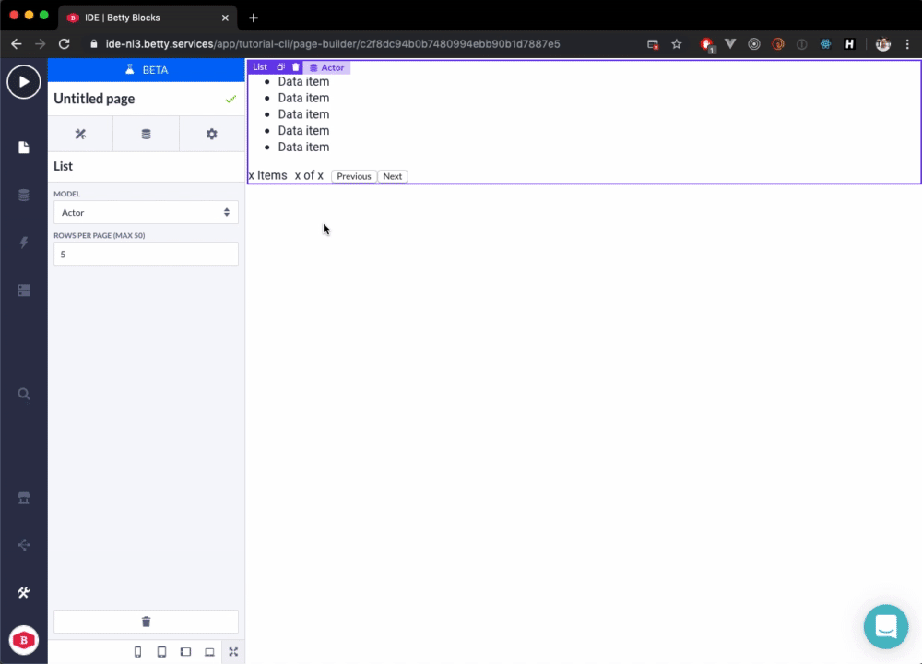Click the "x Items" text in canvas

coord(268,175)
